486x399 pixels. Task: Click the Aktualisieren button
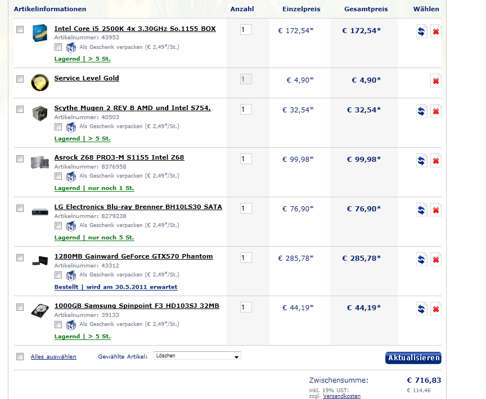(413, 358)
